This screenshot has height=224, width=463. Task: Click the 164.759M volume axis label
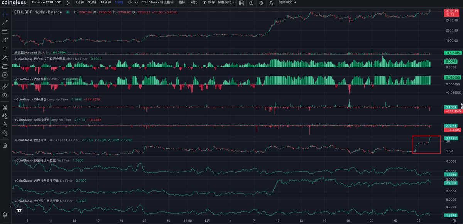[453, 53]
